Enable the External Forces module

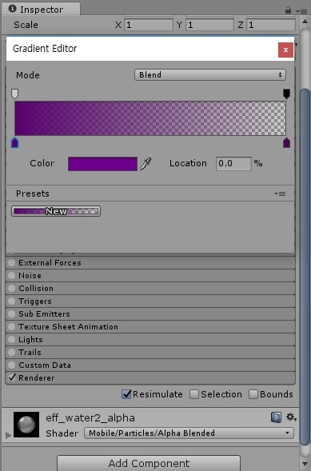[11, 263]
